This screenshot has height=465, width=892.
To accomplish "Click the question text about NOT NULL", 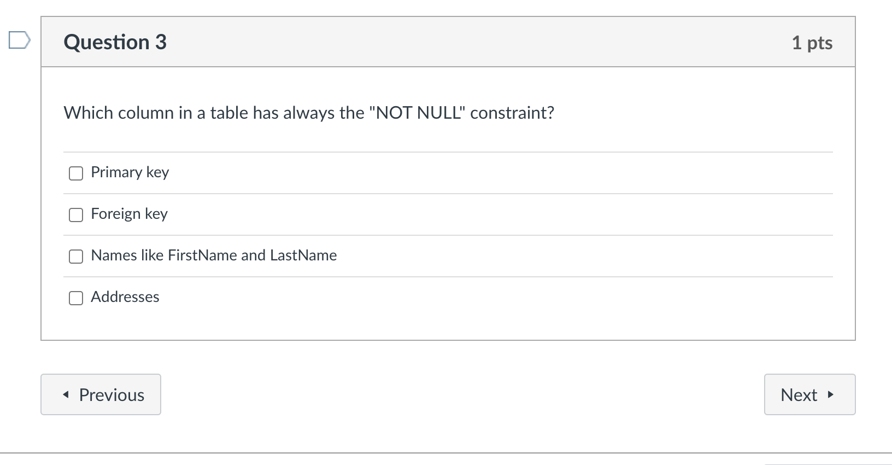I will click(x=309, y=113).
